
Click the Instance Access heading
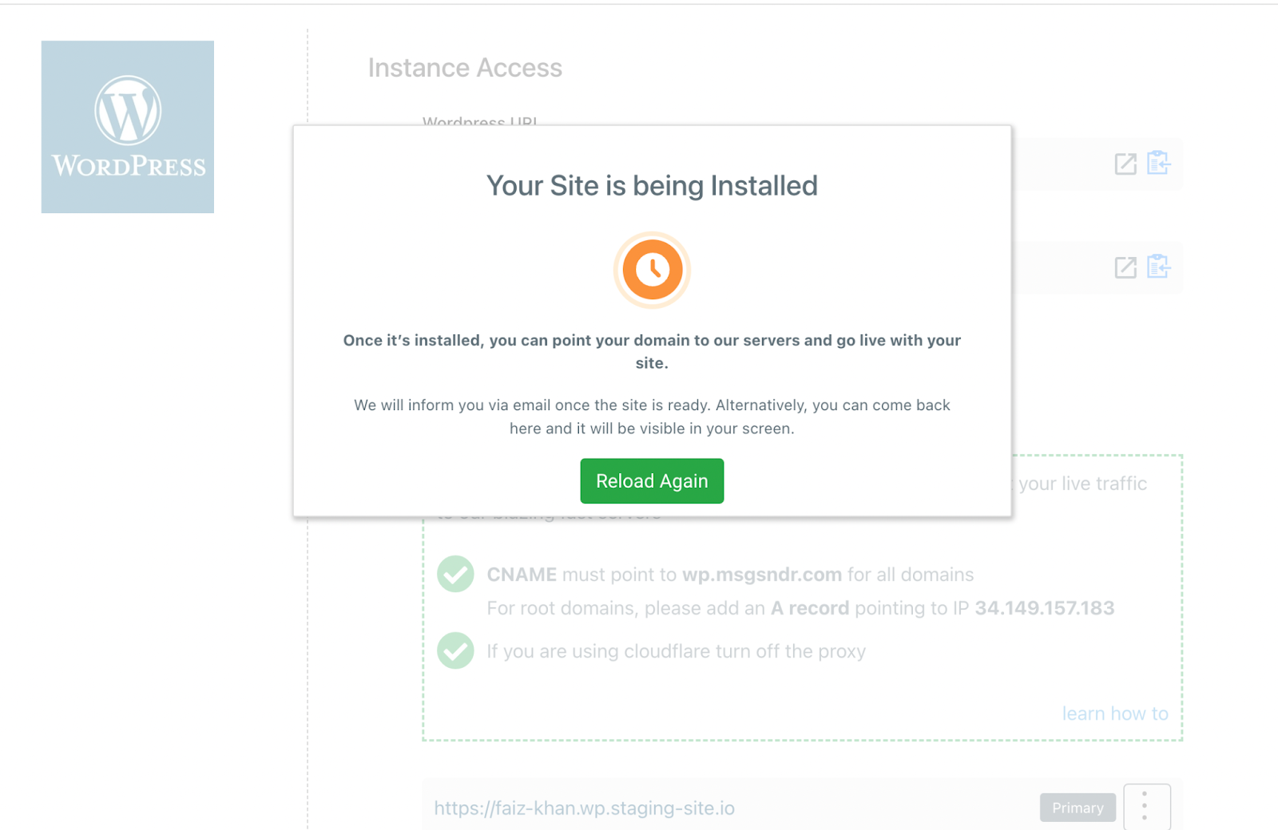click(465, 68)
